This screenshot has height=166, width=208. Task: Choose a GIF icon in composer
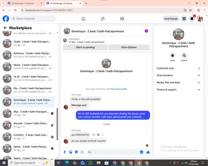[82, 152]
